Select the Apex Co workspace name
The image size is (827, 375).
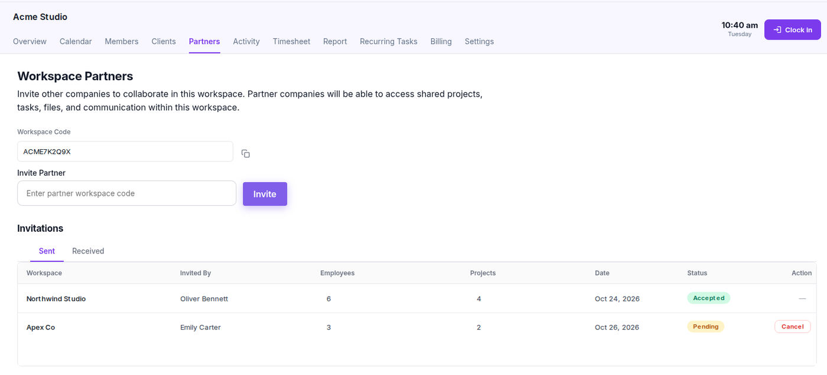(x=41, y=327)
